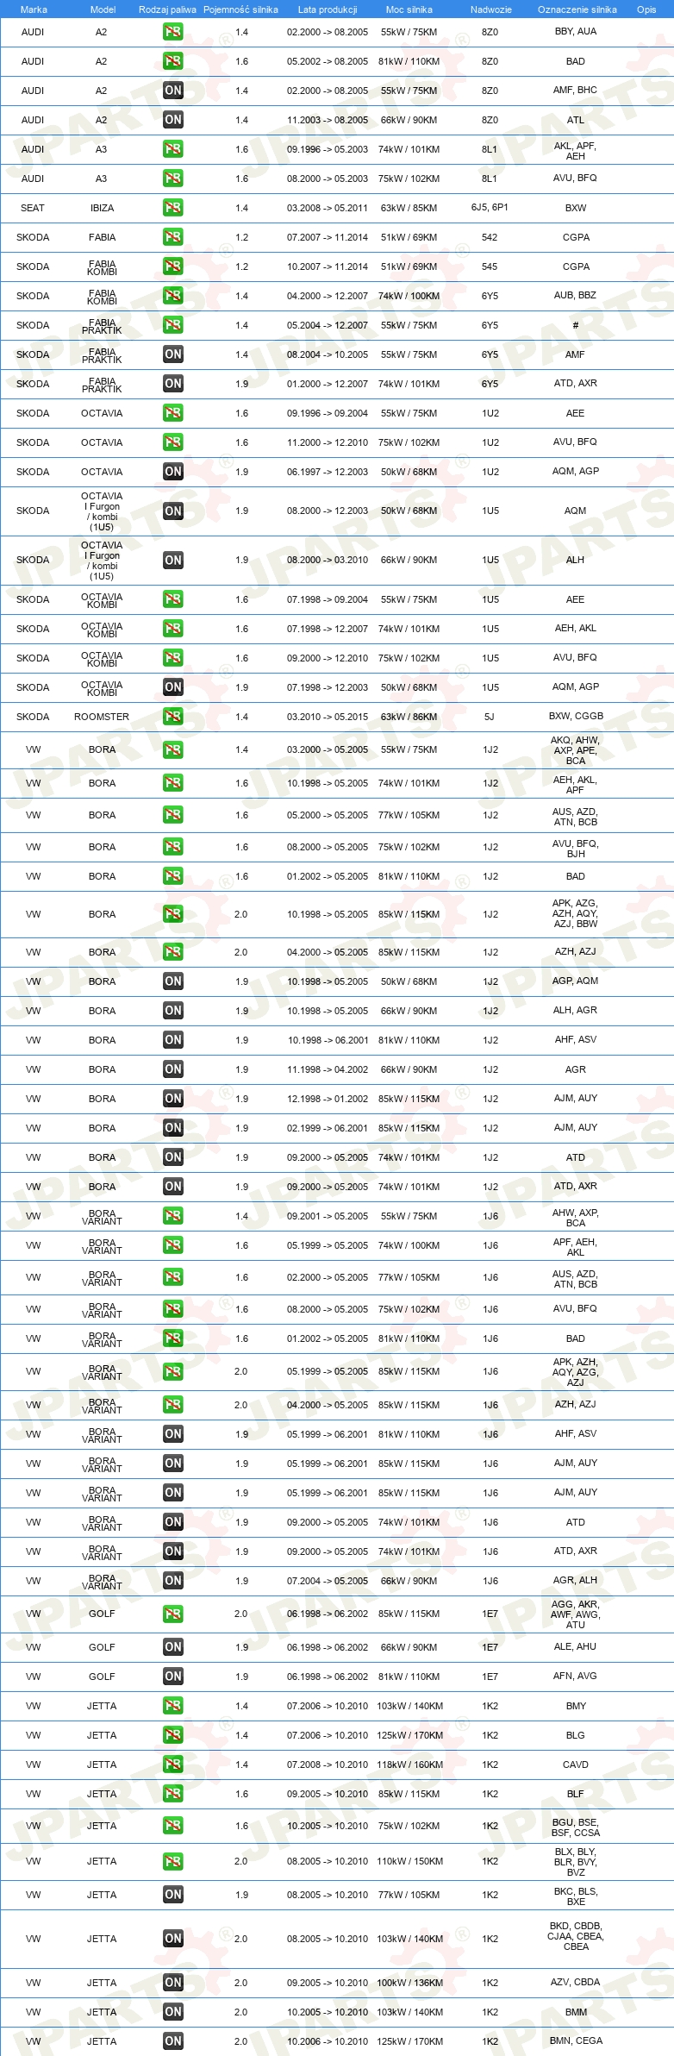
Task: Click the diesel icon for OCTAVIA I Furgon AQM
Action: click(x=172, y=511)
